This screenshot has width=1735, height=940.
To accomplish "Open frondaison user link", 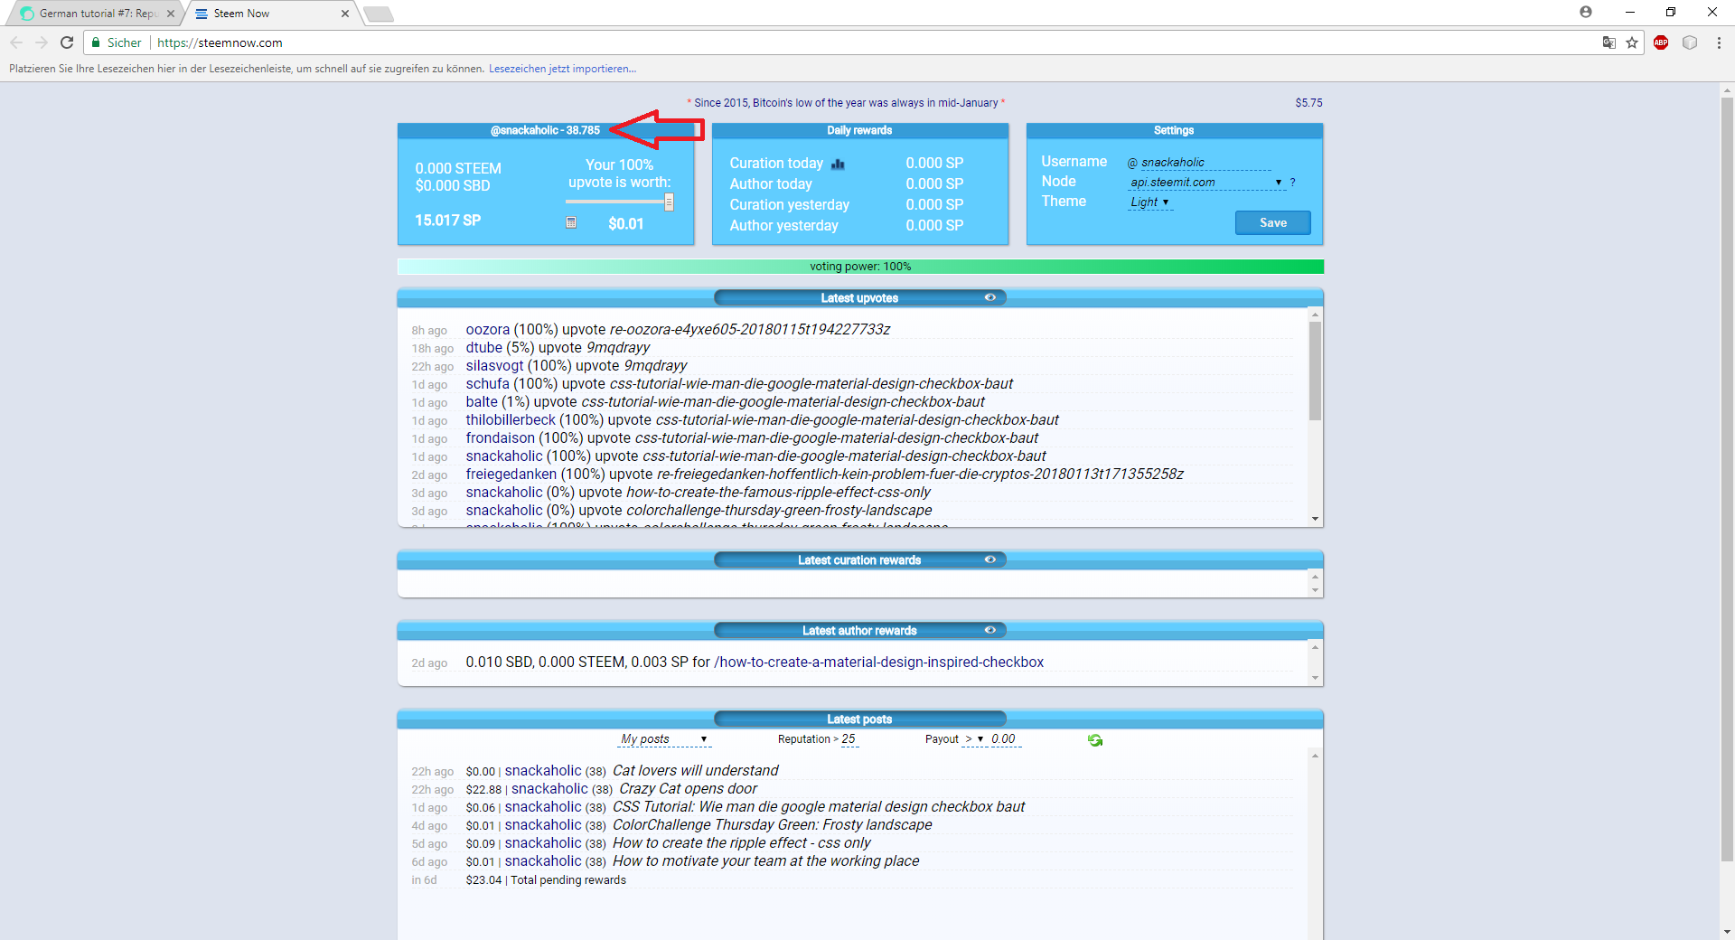I will [501, 437].
